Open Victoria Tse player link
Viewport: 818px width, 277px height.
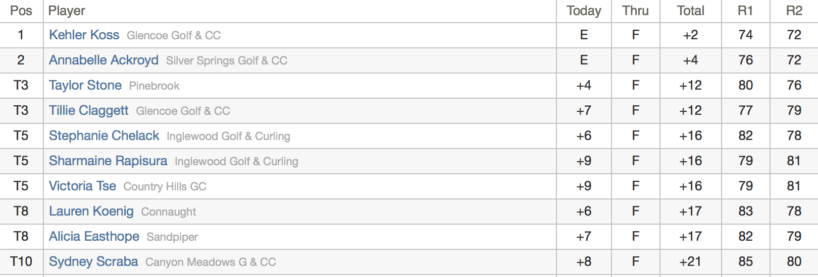coord(82,186)
